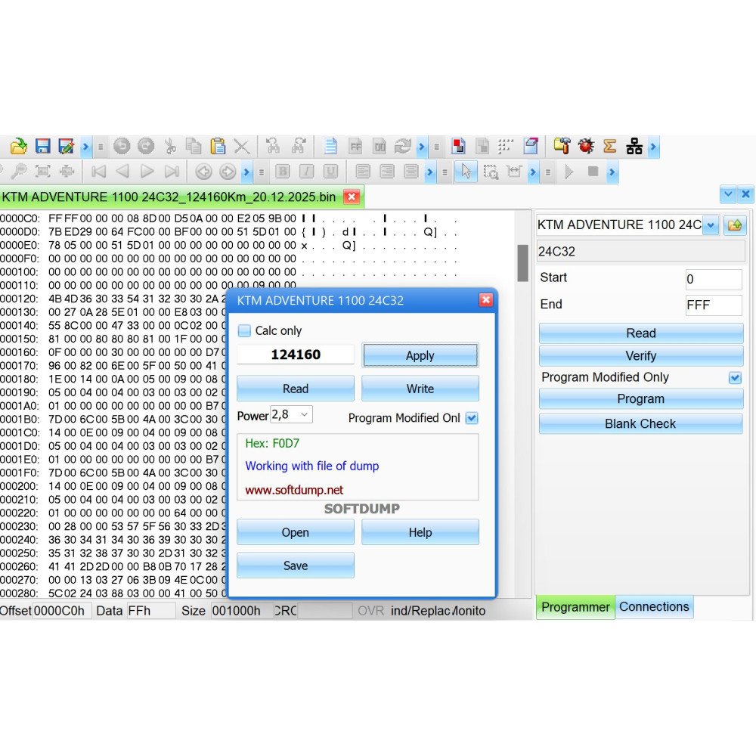The width and height of the screenshot is (756, 756).
Task: Click the open file folder icon
Action: (x=18, y=146)
